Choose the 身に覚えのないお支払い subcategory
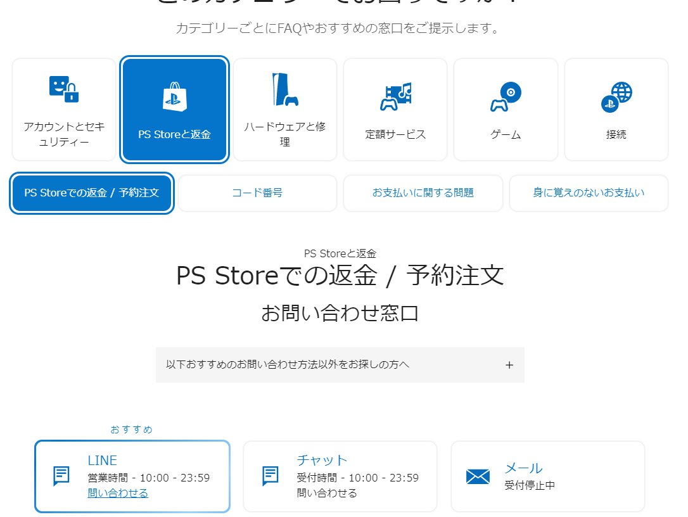The height and width of the screenshot is (517, 688). pos(589,193)
